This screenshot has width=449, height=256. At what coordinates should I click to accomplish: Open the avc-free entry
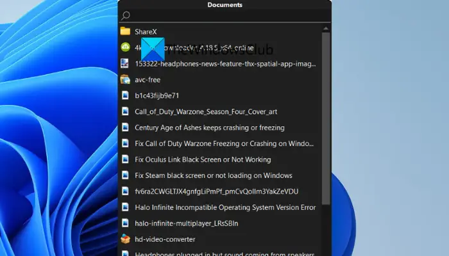pos(148,80)
